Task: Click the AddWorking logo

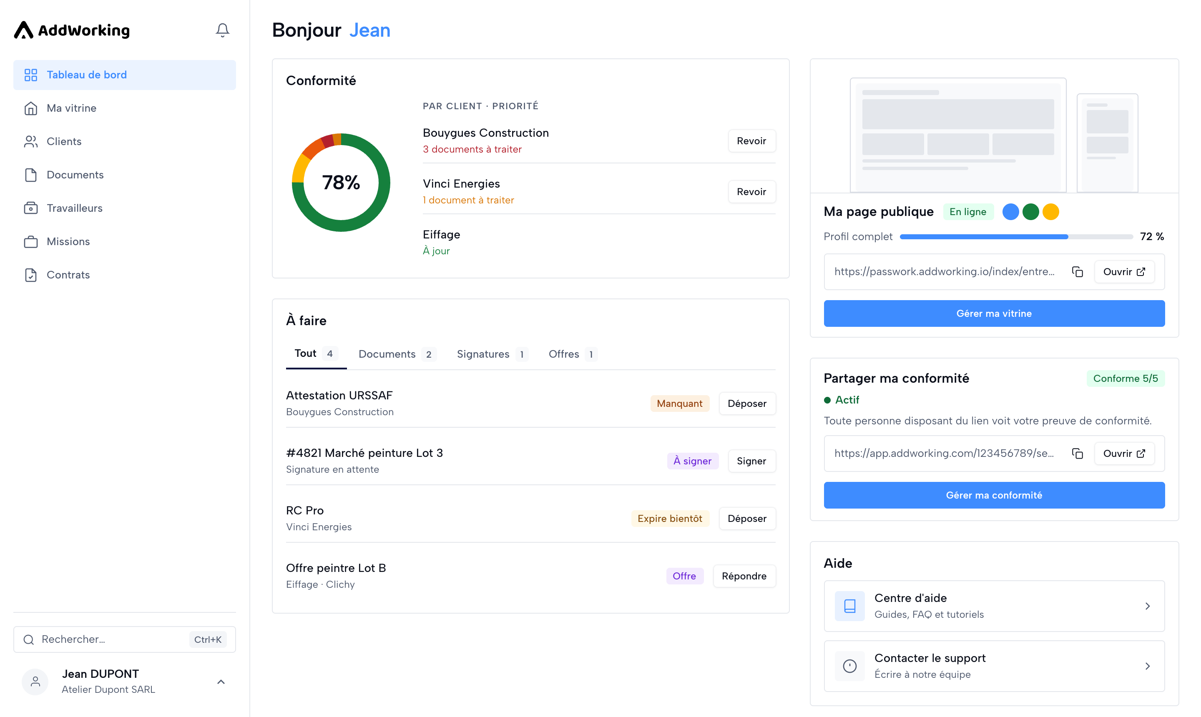Action: [72, 30]
